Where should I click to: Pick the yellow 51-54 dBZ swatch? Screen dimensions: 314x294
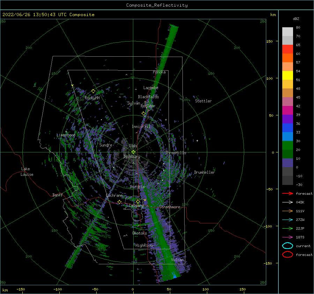click(x=287, y=76)
